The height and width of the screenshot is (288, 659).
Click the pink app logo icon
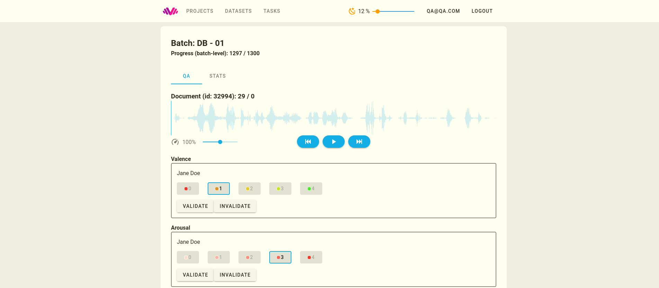coord(170,11)
